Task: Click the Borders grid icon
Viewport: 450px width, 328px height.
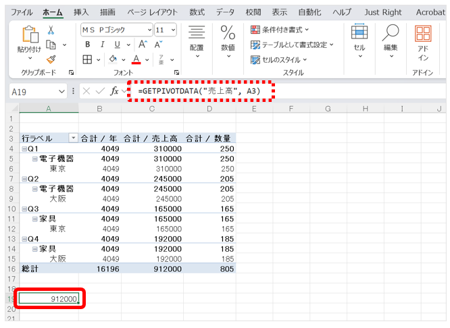Action: [x=87, y=59]
